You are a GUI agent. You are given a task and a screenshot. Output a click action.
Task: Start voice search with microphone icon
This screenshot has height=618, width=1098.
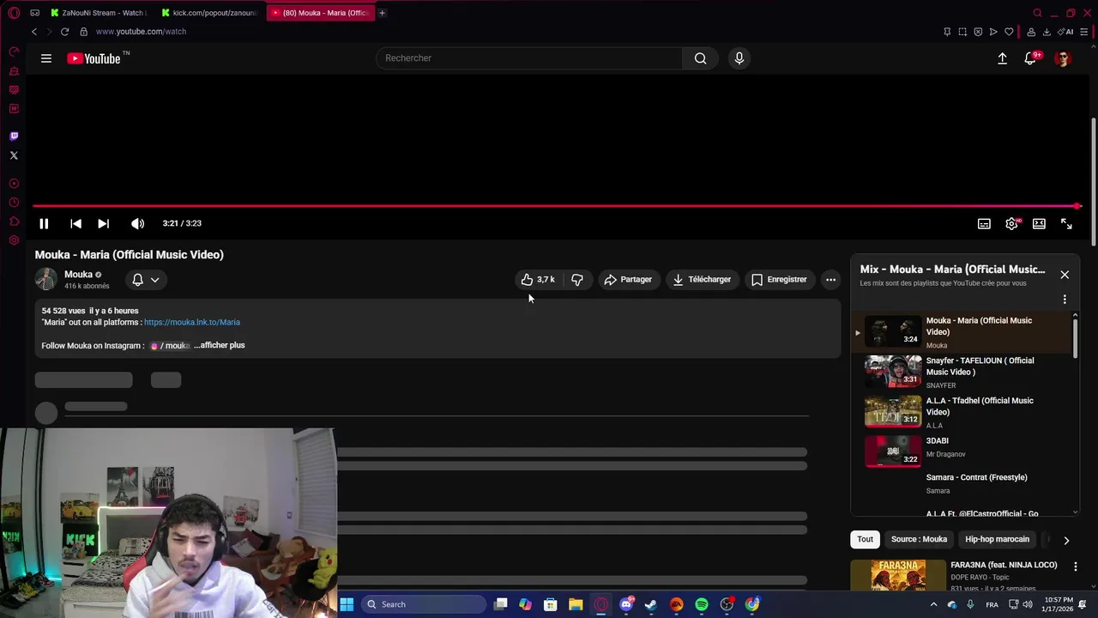coord(739,58)
